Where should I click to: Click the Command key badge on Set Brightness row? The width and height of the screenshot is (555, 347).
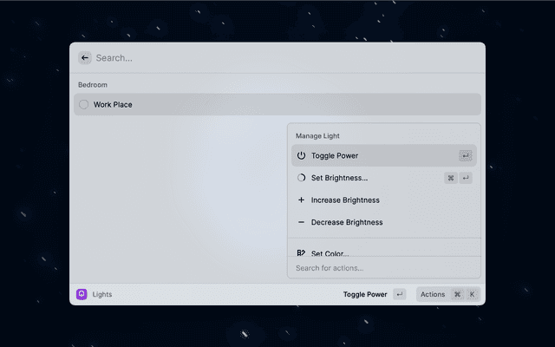[450, 178]
